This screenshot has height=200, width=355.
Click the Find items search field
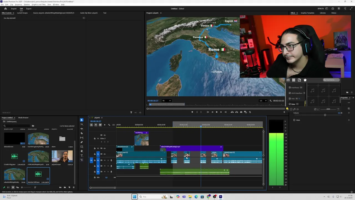pos(331,80)
